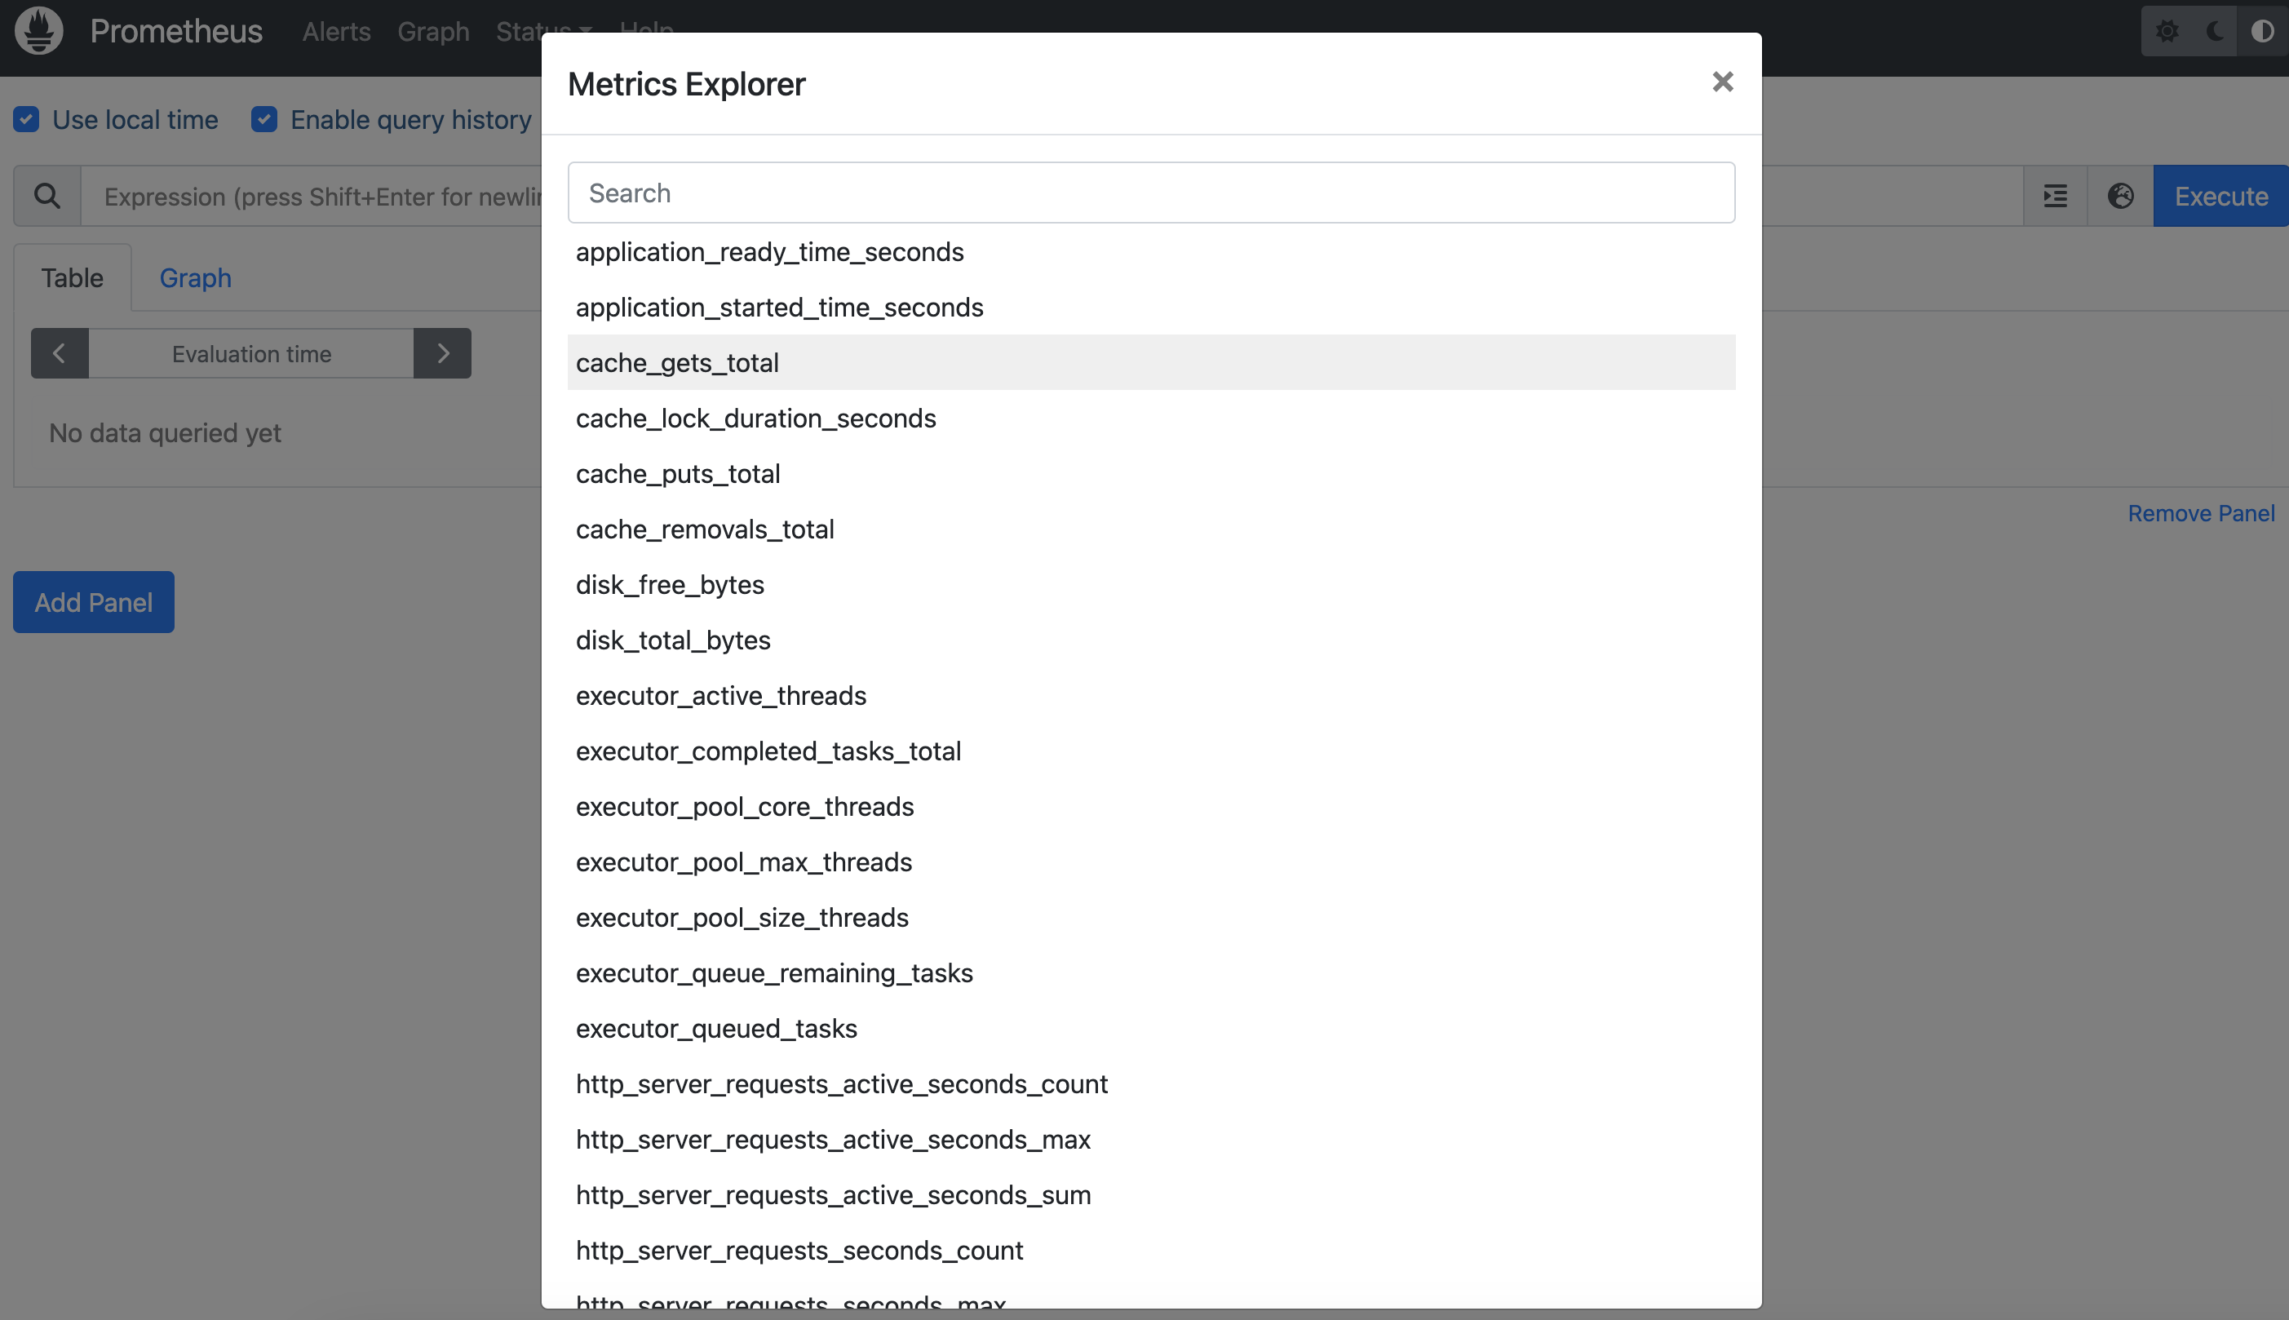
Task: Select executor_pool_size_threads metric
Action: (x=1151, y=918)
